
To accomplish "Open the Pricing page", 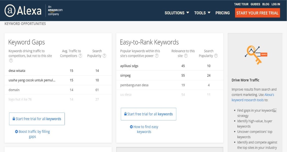I will (222, 13).
